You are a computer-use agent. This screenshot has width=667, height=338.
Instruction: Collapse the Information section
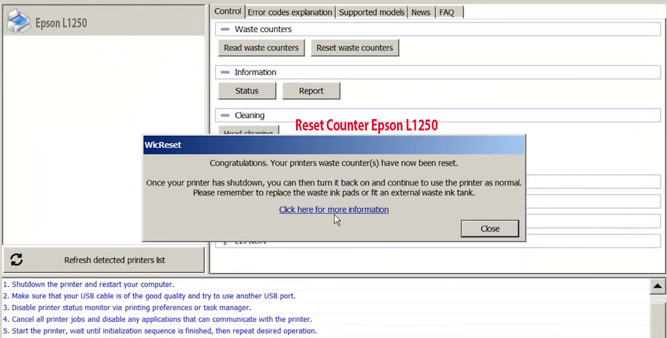click(x=225, y=72)
